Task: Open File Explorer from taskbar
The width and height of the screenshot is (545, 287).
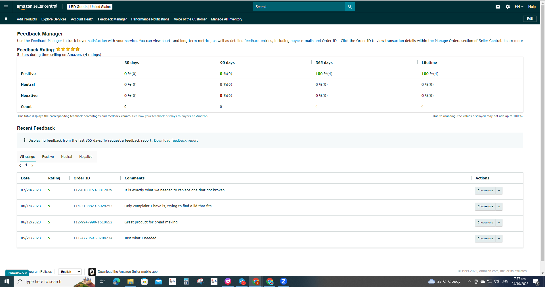Action: (x=130, y=281)
